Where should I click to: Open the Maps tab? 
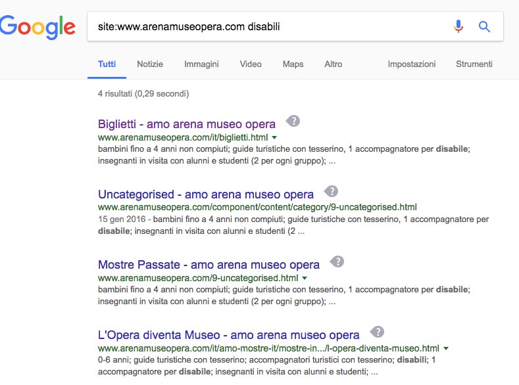(x=293, y=64)
